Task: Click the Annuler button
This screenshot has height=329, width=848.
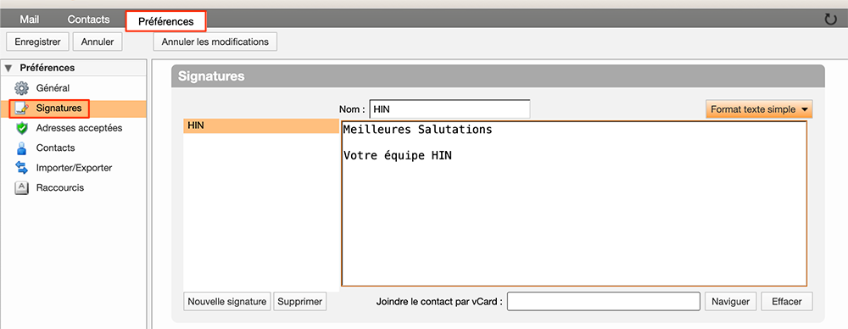Action: (x=98, y=42)
